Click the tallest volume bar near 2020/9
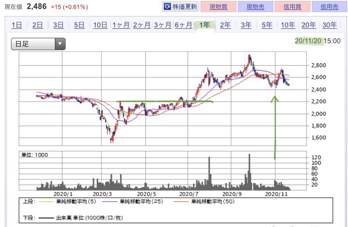The width and height of the screenshot is (348, 227). pos(249,172)
